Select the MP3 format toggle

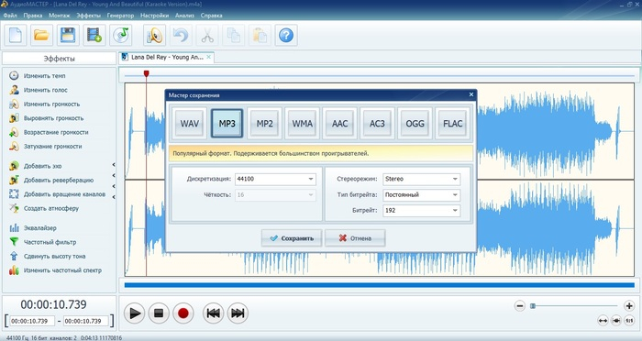point(227,123)
